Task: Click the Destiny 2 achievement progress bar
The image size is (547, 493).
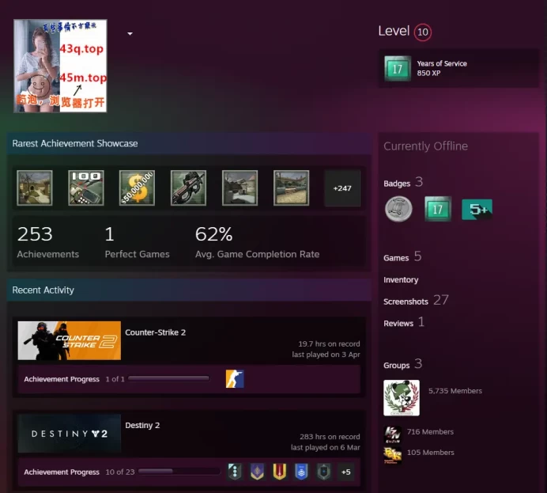Action: click(x=179, y=472)
